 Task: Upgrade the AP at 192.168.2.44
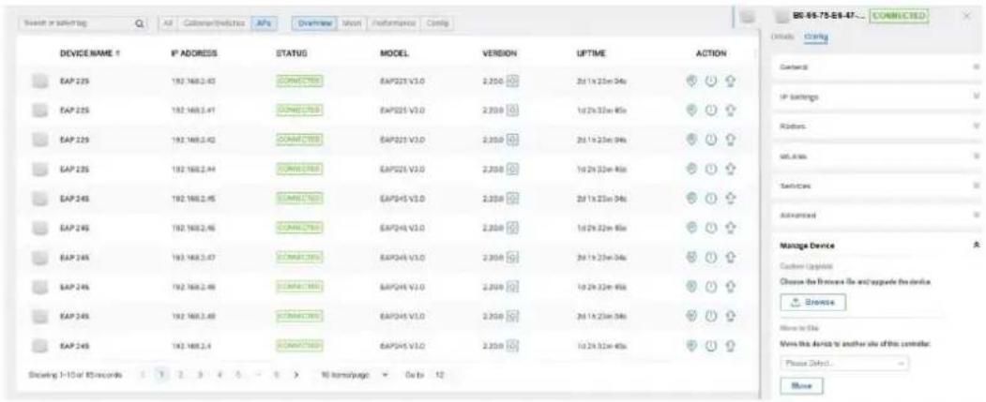731,169
